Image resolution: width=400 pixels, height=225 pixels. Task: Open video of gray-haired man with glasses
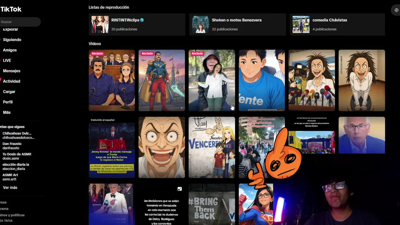click(x=362, y=135)
